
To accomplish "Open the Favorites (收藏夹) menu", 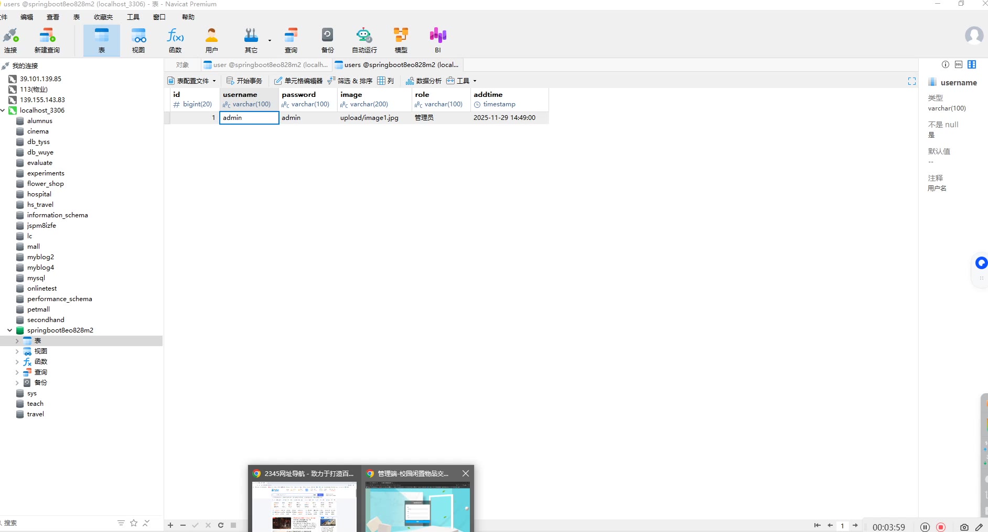I will tap(103, 17).
